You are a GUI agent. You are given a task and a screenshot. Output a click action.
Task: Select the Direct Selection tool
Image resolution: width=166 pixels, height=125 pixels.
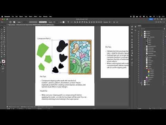tap(4, 27)
